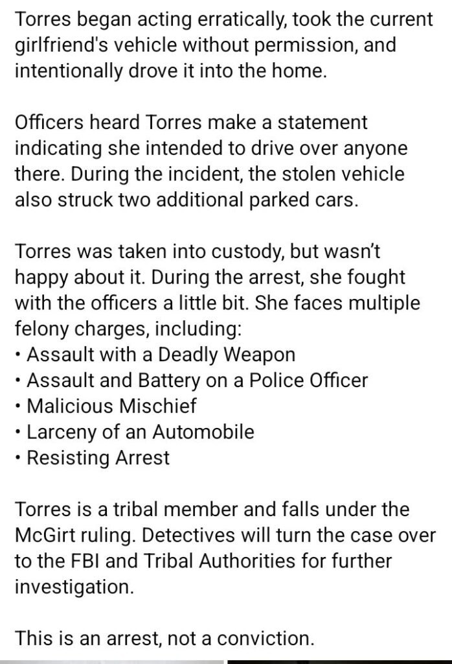Click the left photo thumbnail below the post
Image resolution: width=452 pixels, height=664 pixels.
point(111,661)
